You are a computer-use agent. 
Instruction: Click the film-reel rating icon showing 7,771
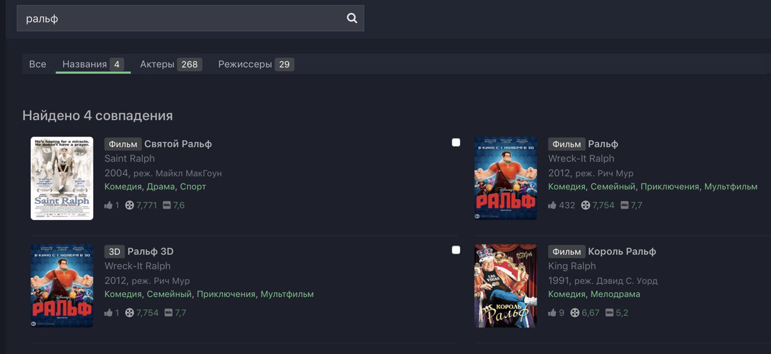point(130,205)
